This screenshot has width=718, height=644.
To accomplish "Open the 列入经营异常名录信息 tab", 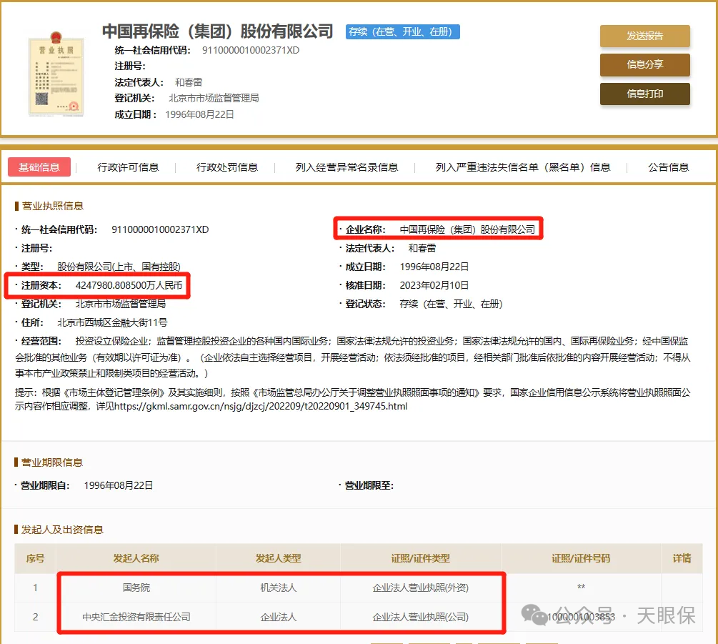I will (346, 167).
